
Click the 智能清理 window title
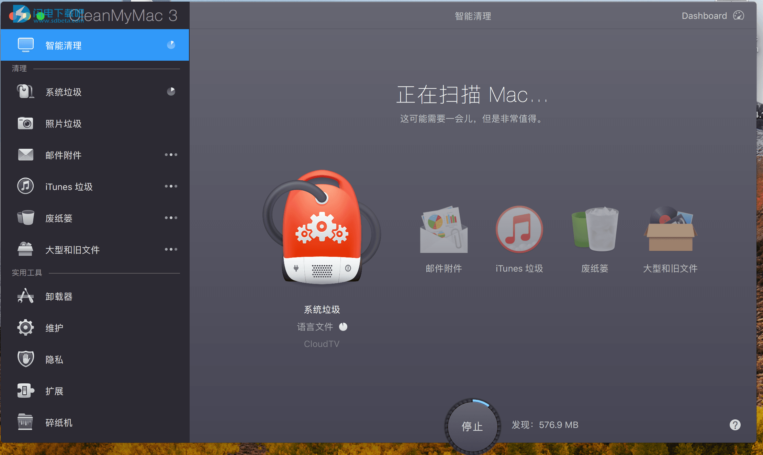point(473,16)
